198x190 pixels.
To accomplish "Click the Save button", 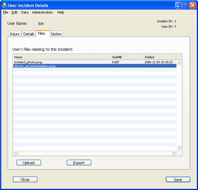I will (178, 180).
